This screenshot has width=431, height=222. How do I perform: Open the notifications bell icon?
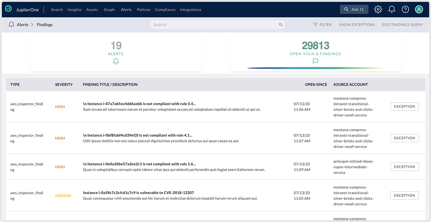click(392, 9)
